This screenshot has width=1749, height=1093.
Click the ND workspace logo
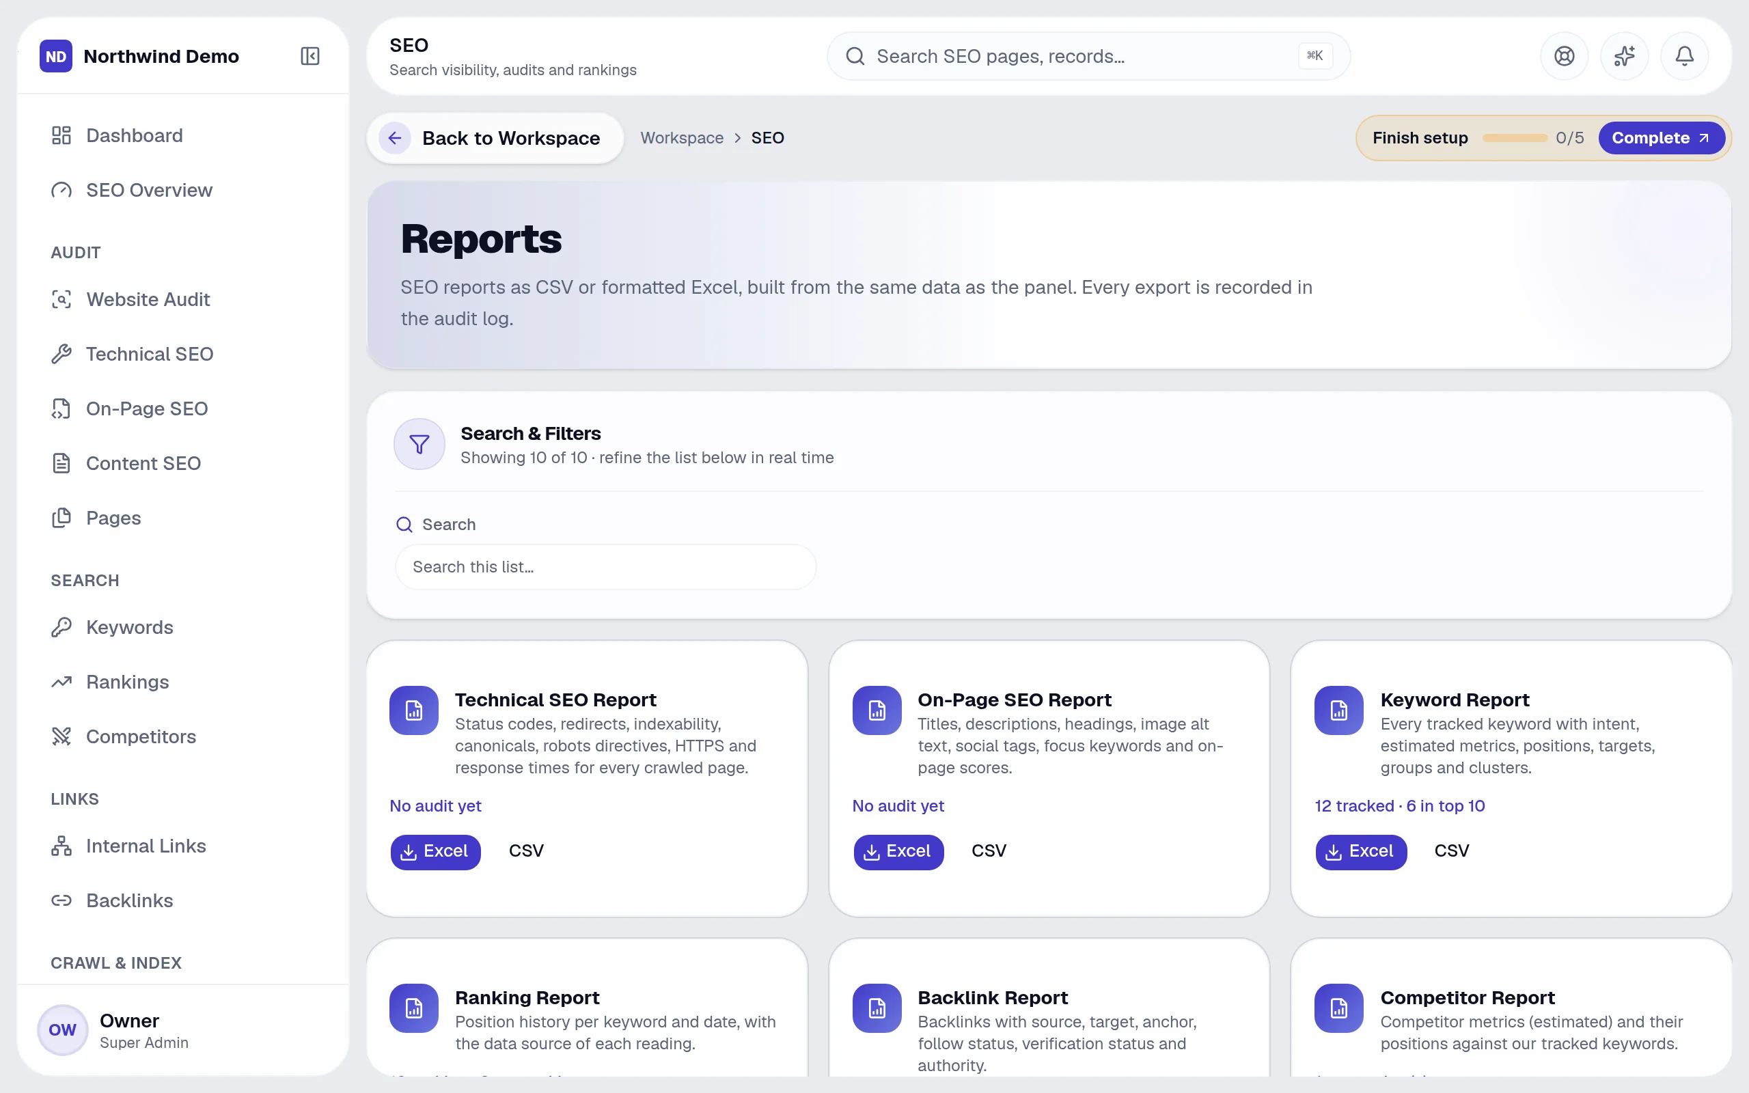(55, 55)
